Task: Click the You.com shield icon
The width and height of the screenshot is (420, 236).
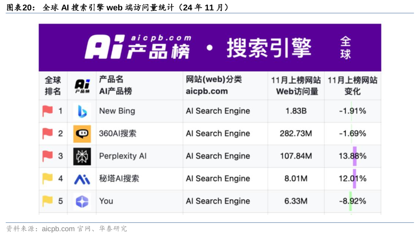Action: [x=82, y=201]
